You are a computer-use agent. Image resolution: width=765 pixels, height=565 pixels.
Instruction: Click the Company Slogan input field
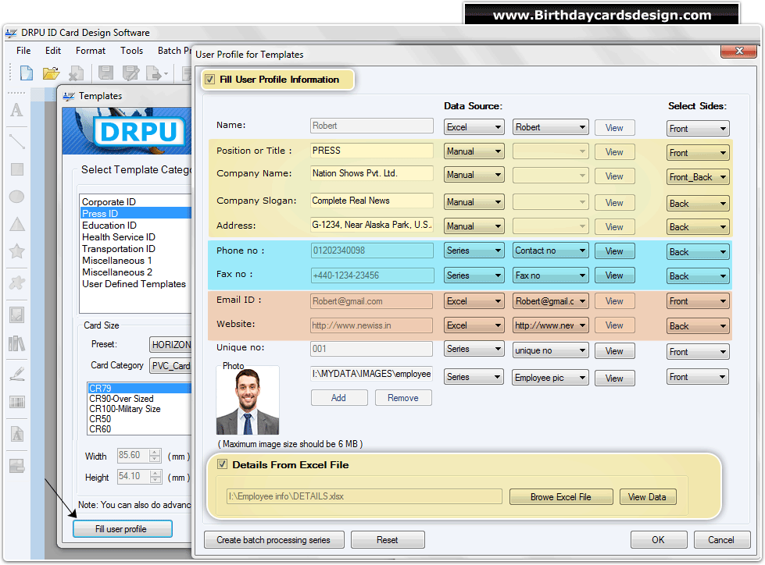tap(371, 201)
